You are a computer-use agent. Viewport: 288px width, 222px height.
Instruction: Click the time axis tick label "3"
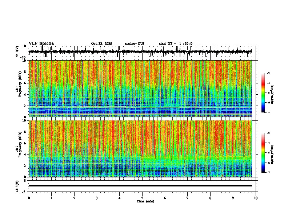click(97, 198)
